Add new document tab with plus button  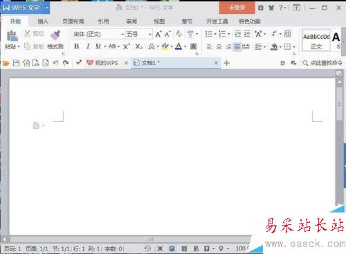(x=226, y=63)
